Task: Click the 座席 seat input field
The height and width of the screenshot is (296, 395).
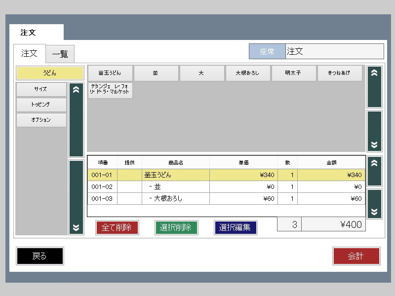Action: 334,51
